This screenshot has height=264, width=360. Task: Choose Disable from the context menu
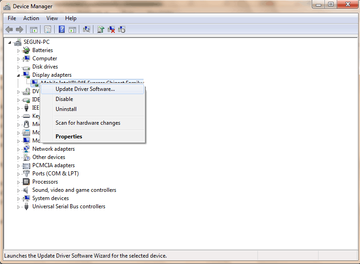[x=93, y=99]
